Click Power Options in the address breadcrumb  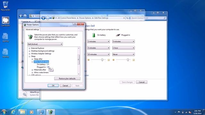click(85, 18)
